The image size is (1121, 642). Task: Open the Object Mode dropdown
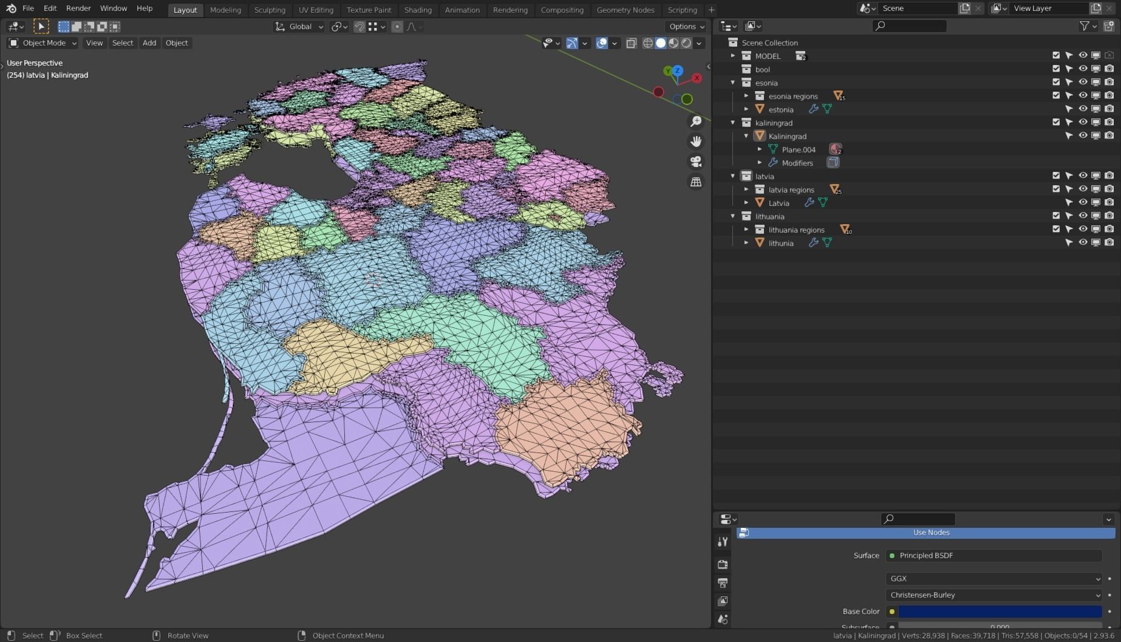pyautogui.click(x=43, y=43)
